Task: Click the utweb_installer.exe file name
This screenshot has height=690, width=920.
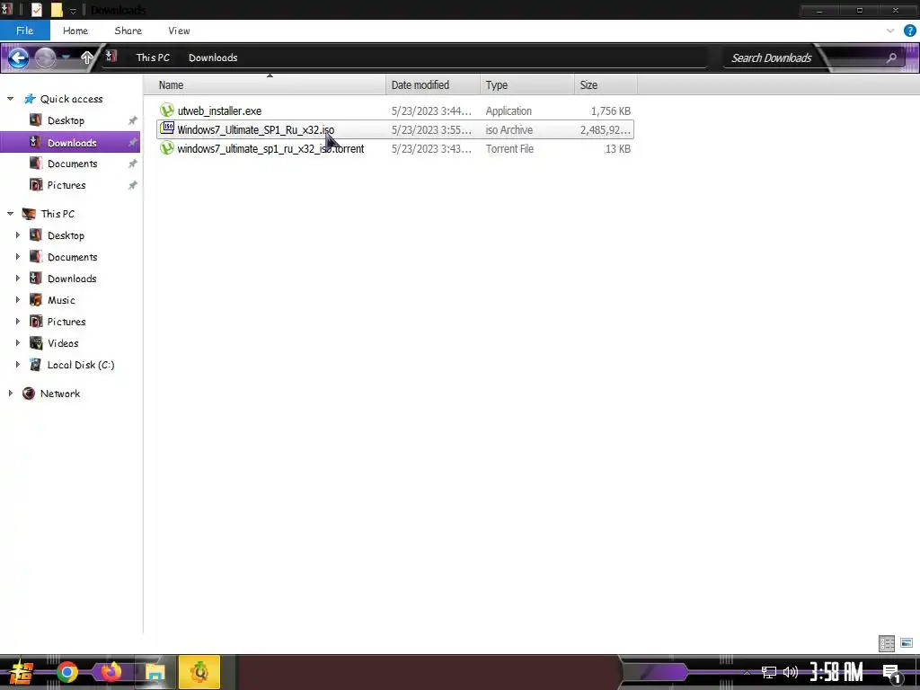Action: pyautogui.click(x=219, y=111)
